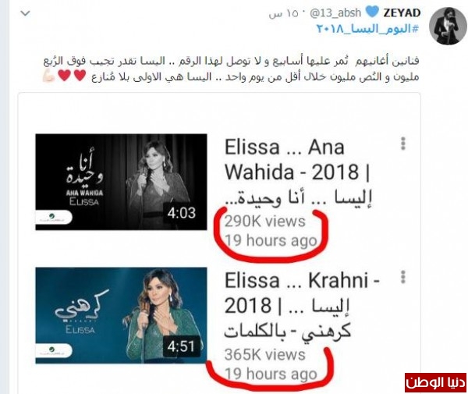Click the 4:51 duration badge

(181, 346)
